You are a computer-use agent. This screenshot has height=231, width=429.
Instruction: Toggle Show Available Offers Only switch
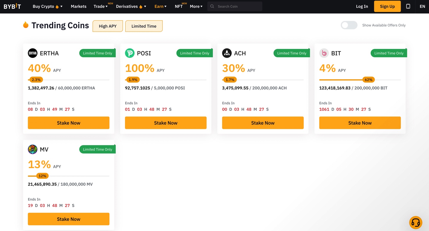349,25
